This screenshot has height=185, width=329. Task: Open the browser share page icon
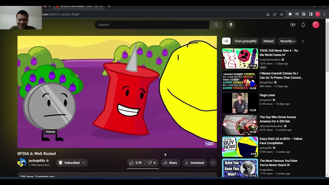tap(275, 14)
